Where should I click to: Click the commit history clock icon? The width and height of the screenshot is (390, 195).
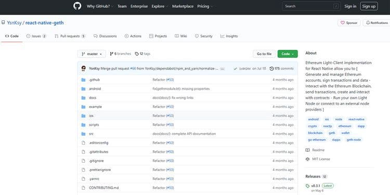click(271, 69)
